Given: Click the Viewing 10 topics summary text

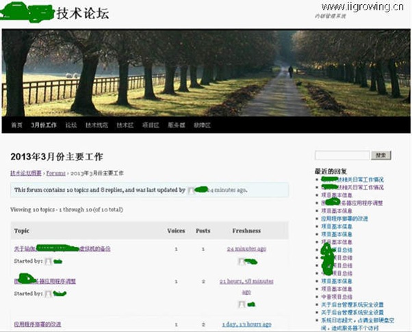Looking at the screenshot, I should pyautogui.click(x=67, y=209).
